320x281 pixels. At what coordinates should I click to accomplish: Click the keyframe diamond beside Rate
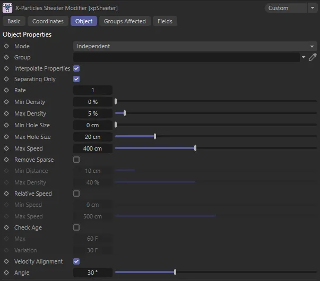tap(6, 90)
